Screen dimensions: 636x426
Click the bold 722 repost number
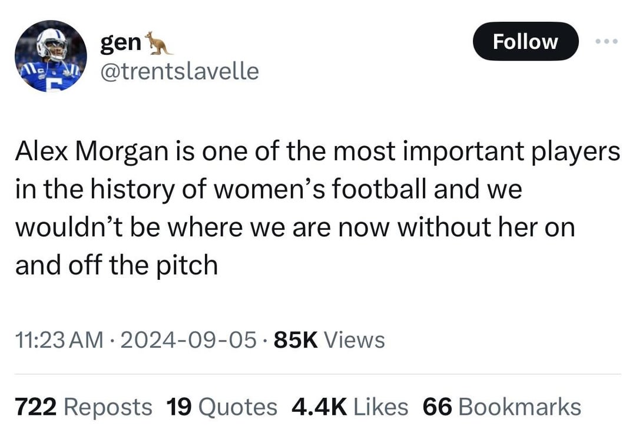point(35,407)
